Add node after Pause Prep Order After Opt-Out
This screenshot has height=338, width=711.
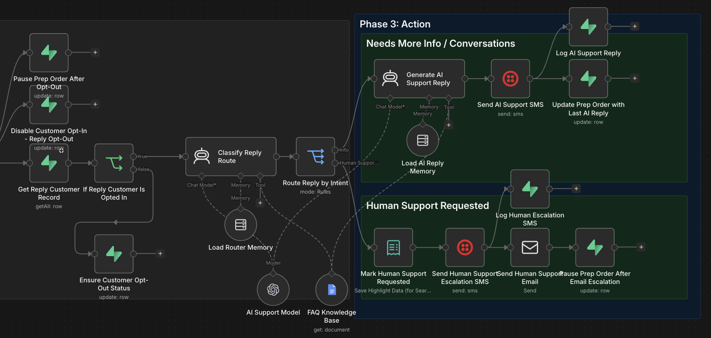tap(95, 52)
